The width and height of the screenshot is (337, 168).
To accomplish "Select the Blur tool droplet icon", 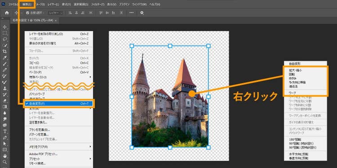I will click(x=4, y=113).
